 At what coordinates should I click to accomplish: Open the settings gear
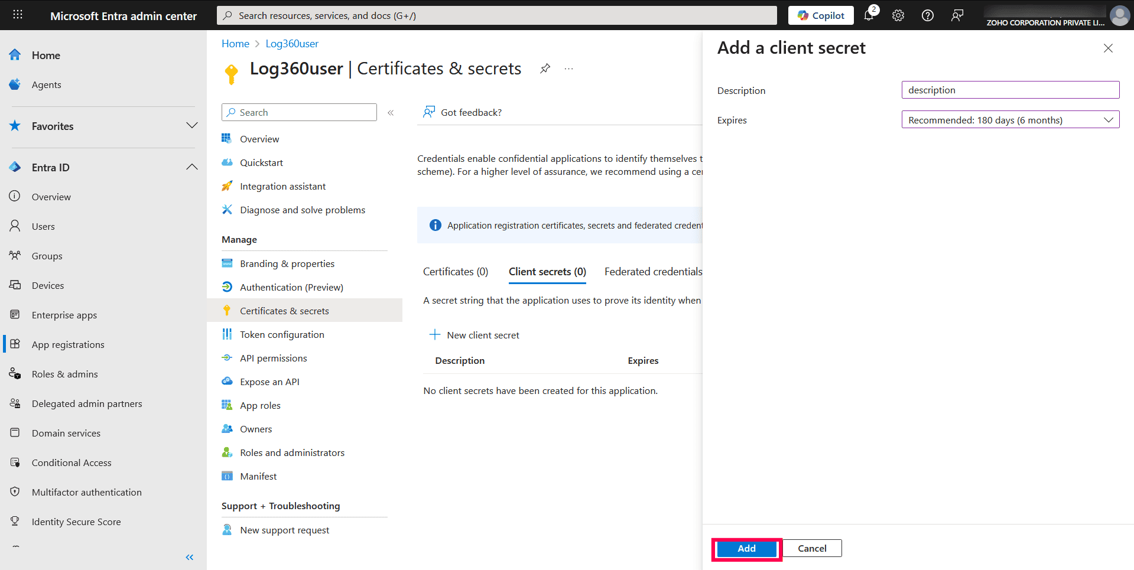coord(898,15)
